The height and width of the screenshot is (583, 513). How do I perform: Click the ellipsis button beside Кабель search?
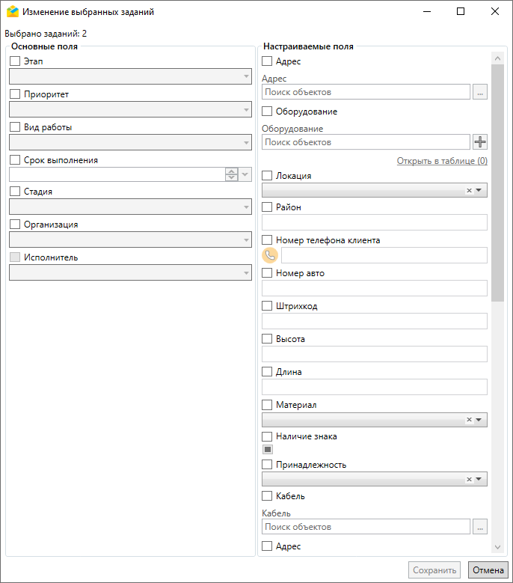click(480, 527)
